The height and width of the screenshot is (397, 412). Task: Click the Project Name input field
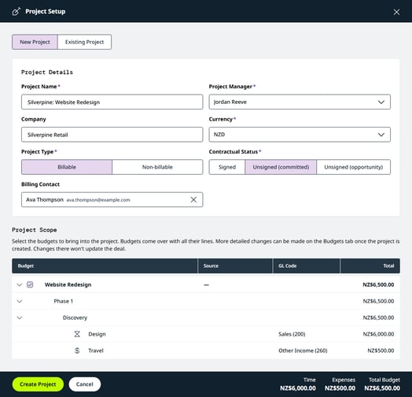point(112,102)
